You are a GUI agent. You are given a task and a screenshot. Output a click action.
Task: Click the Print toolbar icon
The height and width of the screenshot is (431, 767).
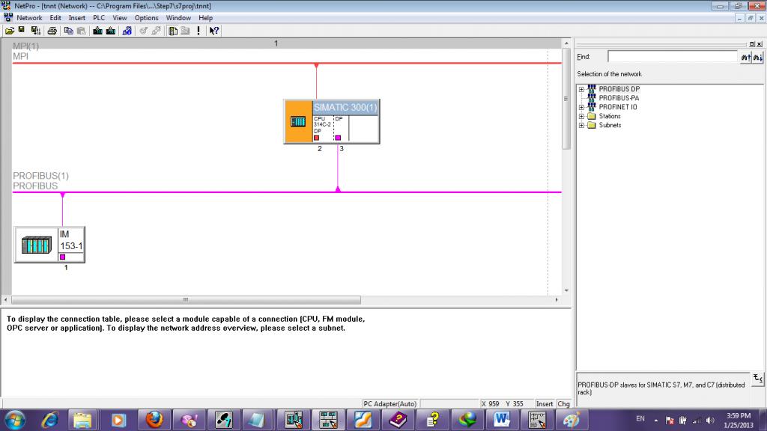click(52, 31)
